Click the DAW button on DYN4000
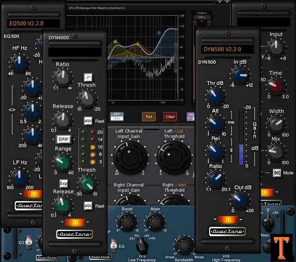Image resolution: width=296 pixels, height=262 pixels. (63, 139)
